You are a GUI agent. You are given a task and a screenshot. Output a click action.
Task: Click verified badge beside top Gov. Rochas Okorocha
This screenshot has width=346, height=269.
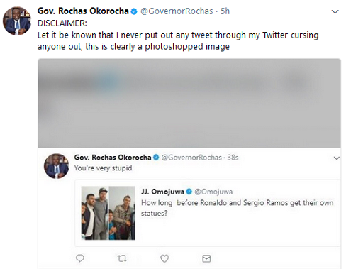tap(134, 11)
